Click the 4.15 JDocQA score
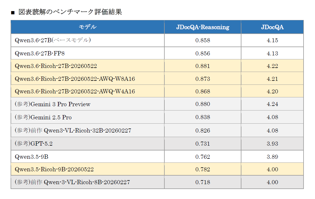 pyautogui.click(x=272, y=40)
